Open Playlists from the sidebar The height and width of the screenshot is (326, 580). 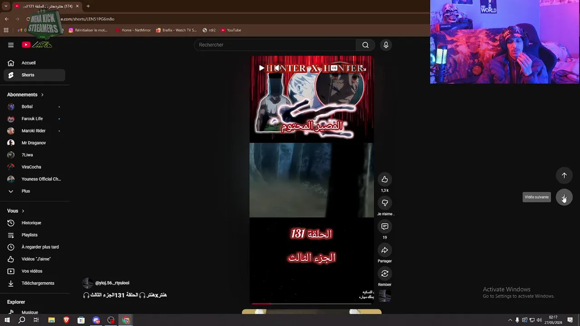point(34,235)
